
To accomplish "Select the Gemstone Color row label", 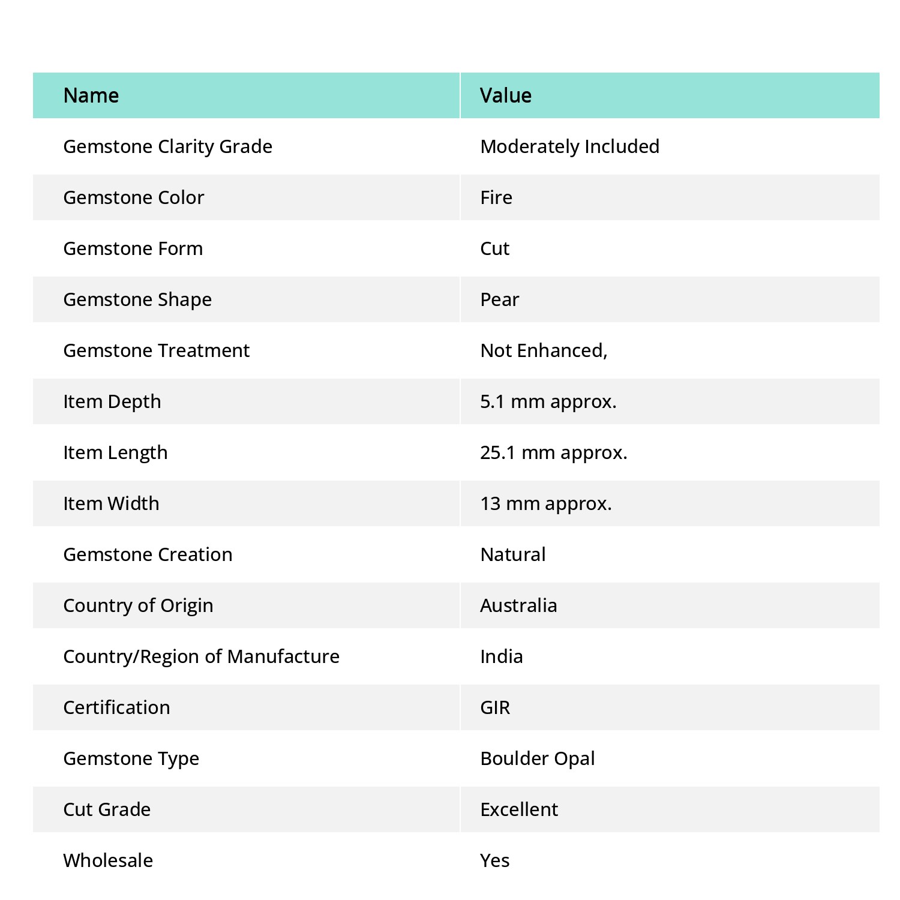I will tap(134, 197).
